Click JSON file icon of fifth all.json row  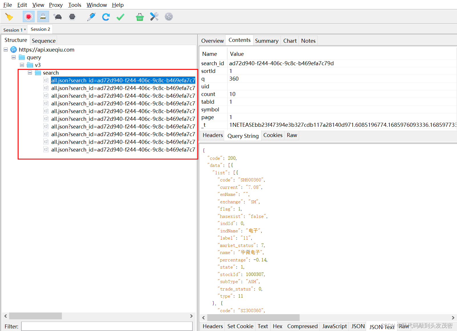tap(46, 111)
